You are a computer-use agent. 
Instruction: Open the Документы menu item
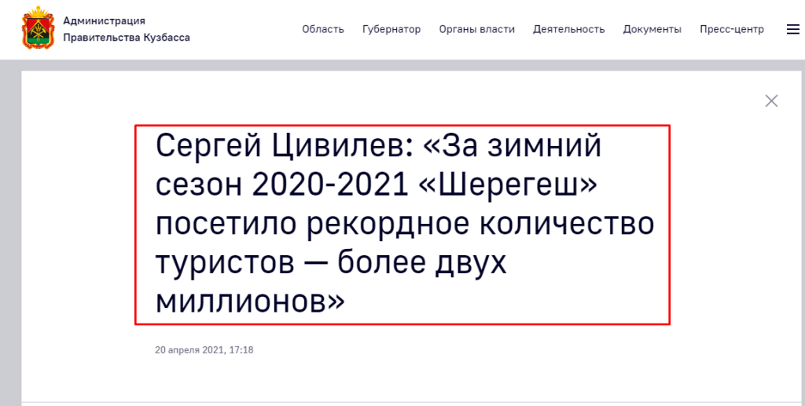pyautogui.click(x=652, y=29)
